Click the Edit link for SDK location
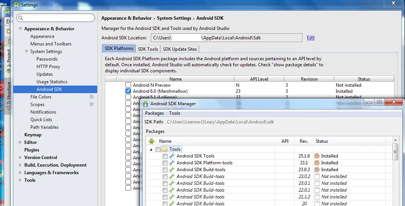 click(x=311, y=37)
